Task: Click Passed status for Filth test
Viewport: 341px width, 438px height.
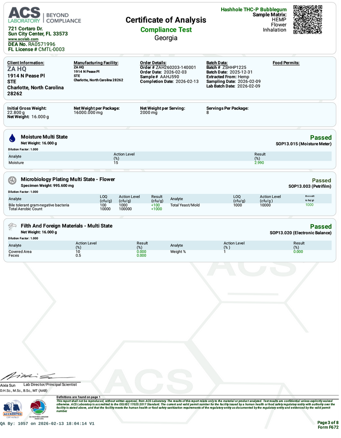Action: 321,227
